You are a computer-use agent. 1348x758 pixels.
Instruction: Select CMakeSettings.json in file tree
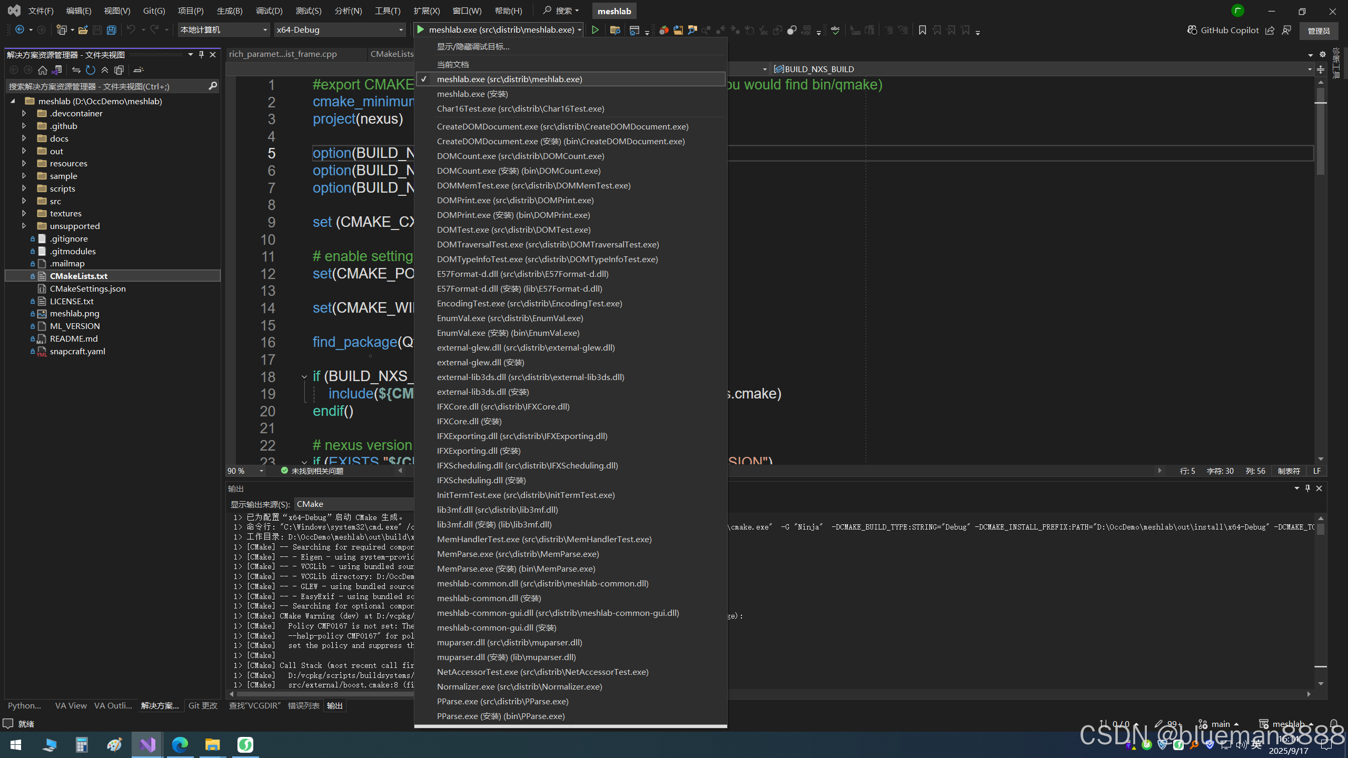(x=87, y=288)
